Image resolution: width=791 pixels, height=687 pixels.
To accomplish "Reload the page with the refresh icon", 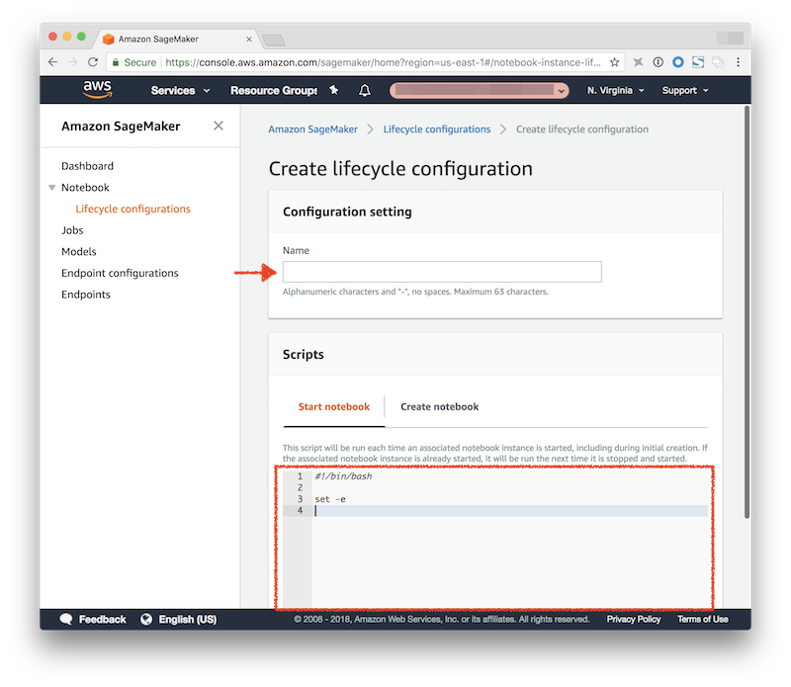I will tap(93, 62).
